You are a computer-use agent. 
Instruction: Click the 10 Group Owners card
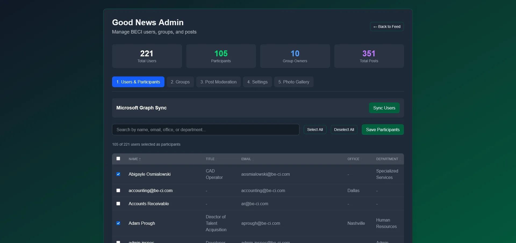point(295,56)
